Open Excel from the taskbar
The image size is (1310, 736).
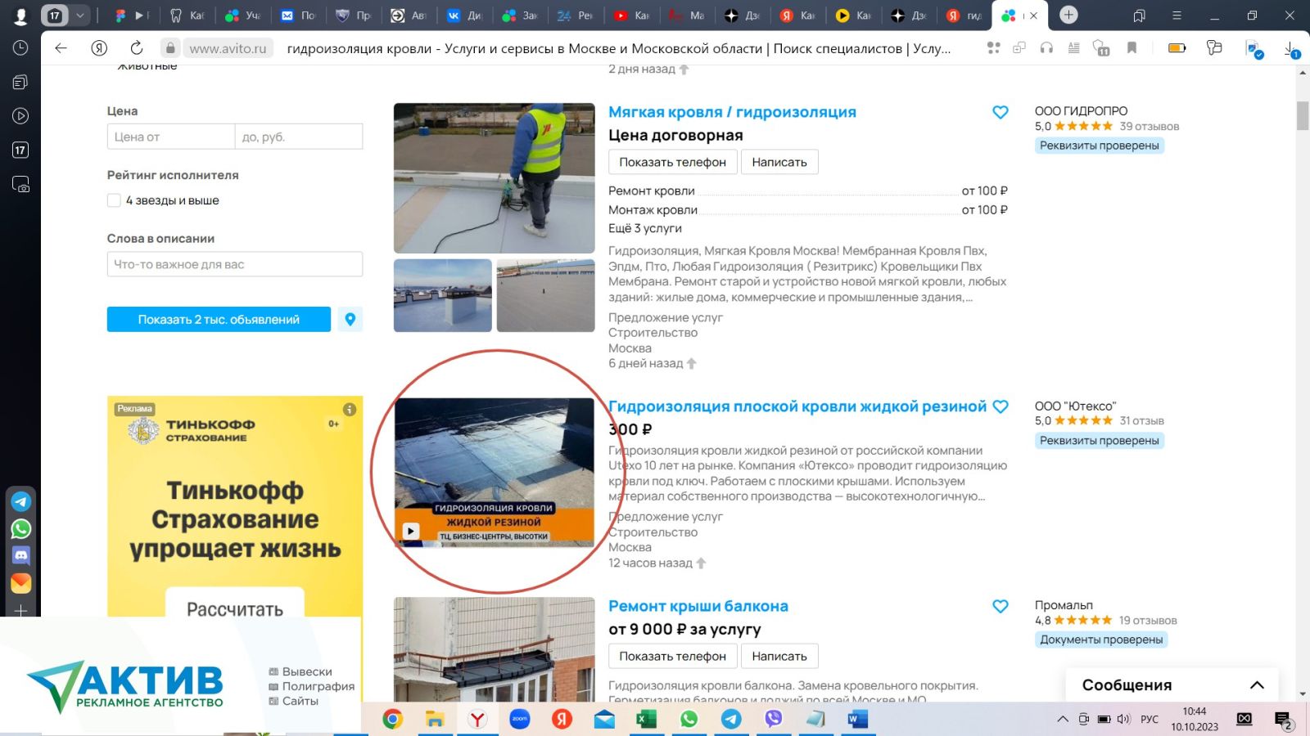pos(646,719)
